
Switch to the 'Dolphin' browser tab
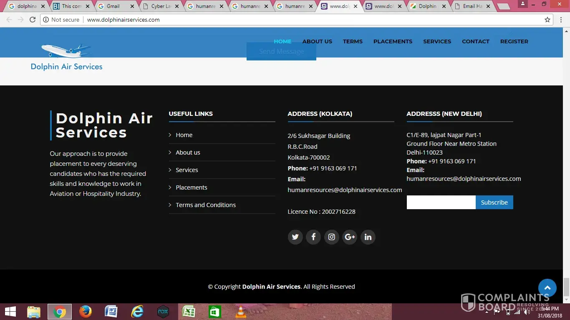428,6
